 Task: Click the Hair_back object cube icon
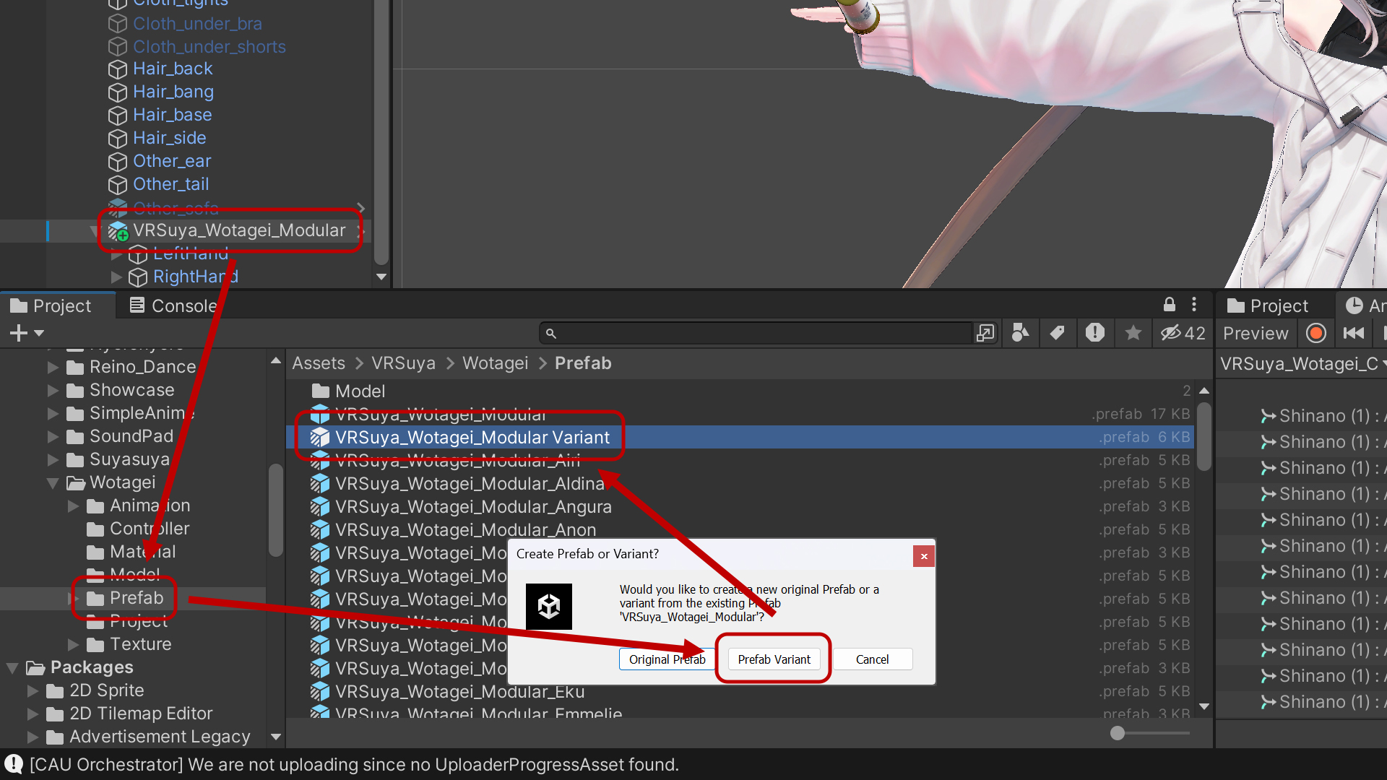117,69
